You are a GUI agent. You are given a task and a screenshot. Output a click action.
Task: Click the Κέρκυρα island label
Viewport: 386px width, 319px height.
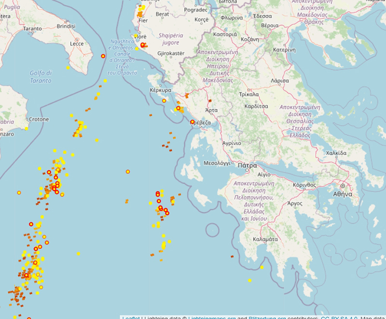[161, 90]
